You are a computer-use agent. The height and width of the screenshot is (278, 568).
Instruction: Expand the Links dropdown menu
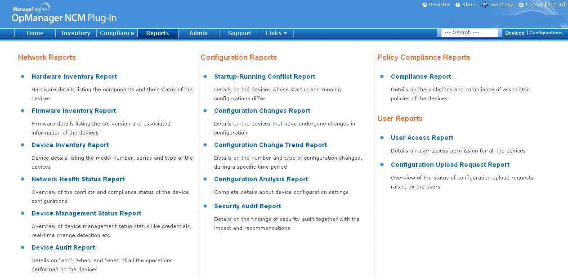tap(276, 33)
